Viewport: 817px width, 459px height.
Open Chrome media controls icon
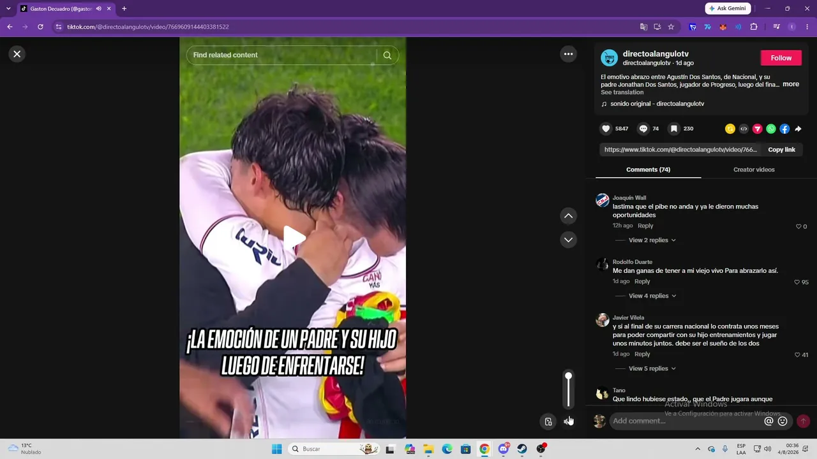tap(776, 27)
